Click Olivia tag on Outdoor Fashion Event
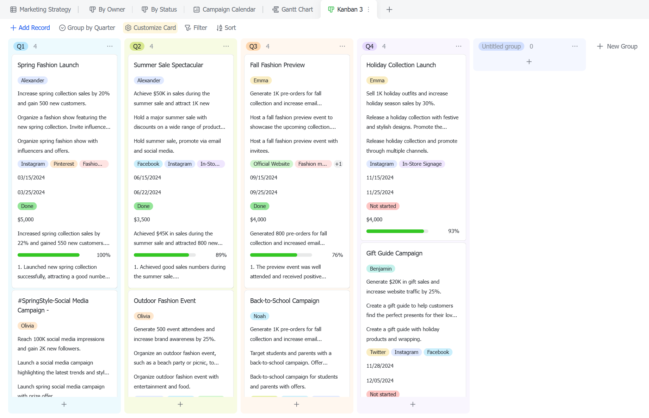The width and height of the screenshot is (649, 418). tap(144, 316)
